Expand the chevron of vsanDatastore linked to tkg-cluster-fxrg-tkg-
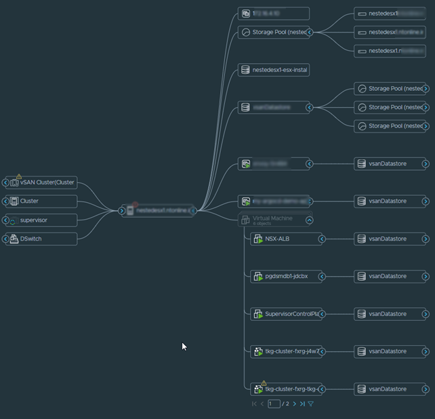This screenshot has height=419, width=435. tap(426, 389)
